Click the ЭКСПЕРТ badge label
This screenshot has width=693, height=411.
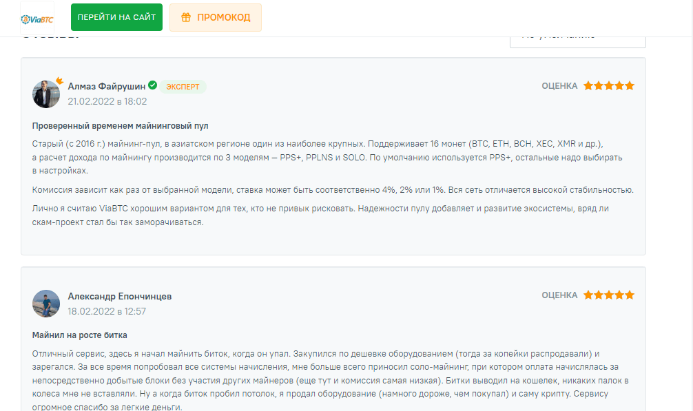[183, 87]
